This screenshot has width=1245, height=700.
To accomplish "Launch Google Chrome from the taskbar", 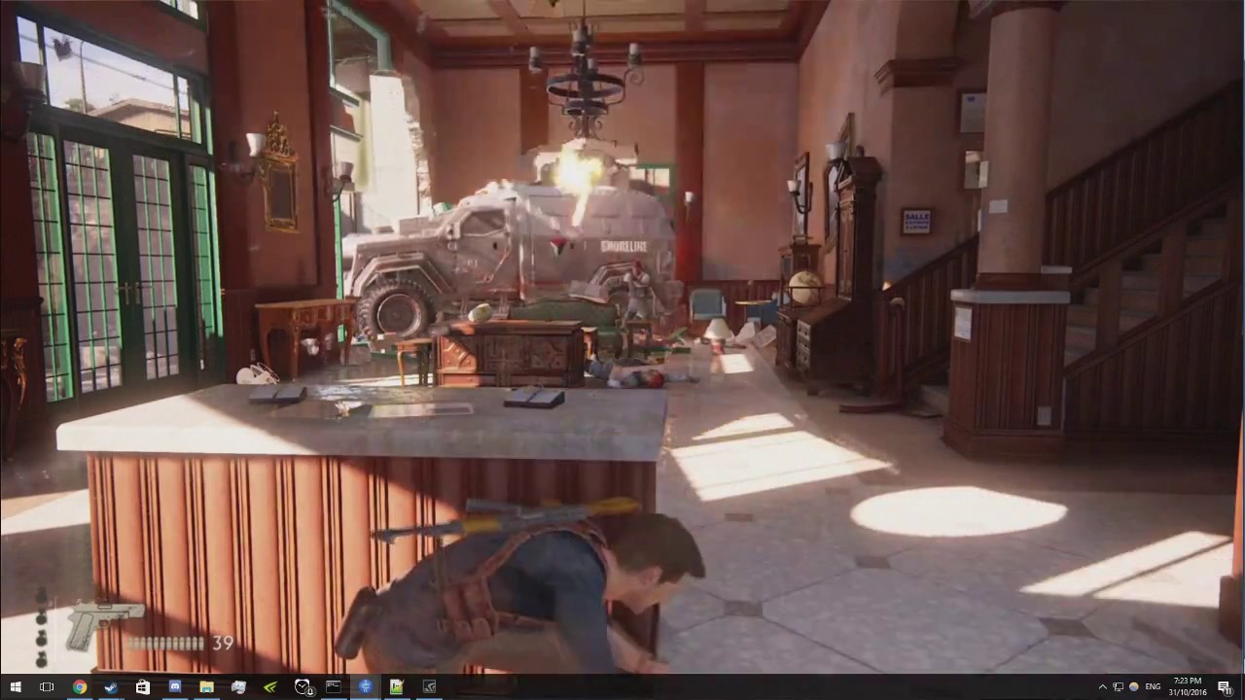I will click(79, 686).
